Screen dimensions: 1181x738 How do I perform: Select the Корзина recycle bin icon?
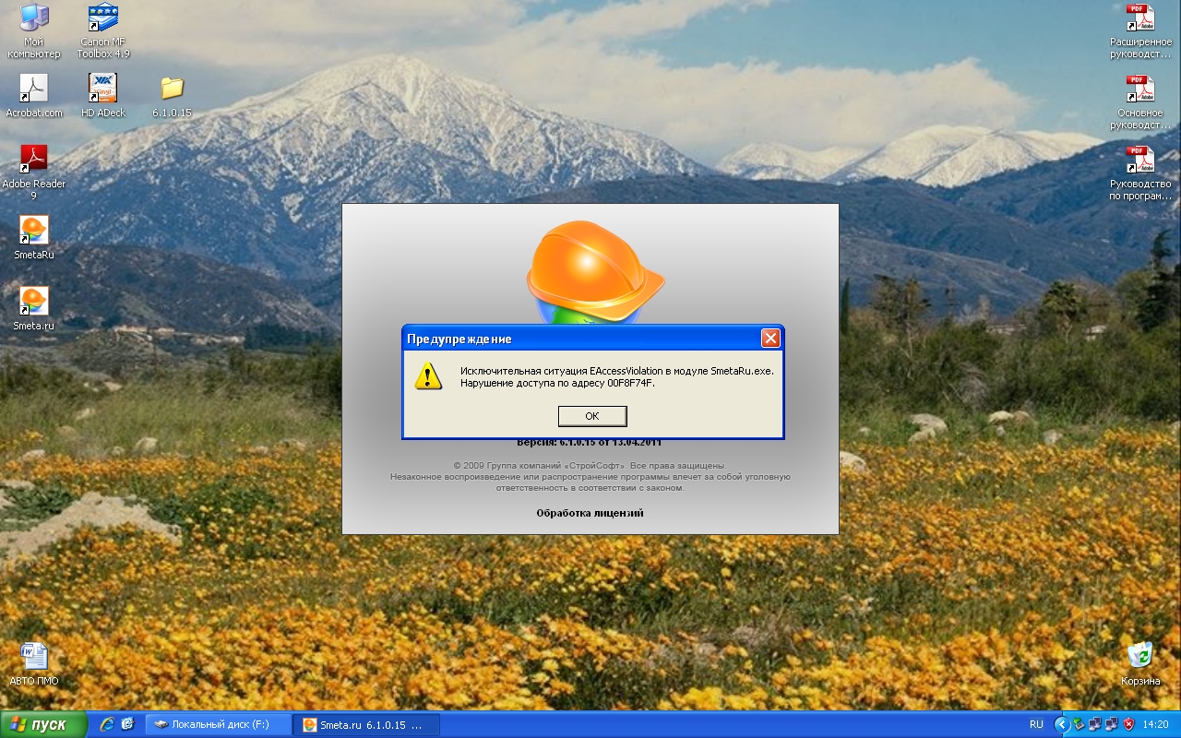1140,663
